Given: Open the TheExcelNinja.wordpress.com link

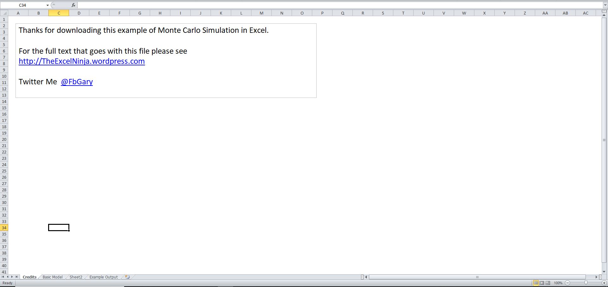Looking at the screenshot, I should coord(82,61).
